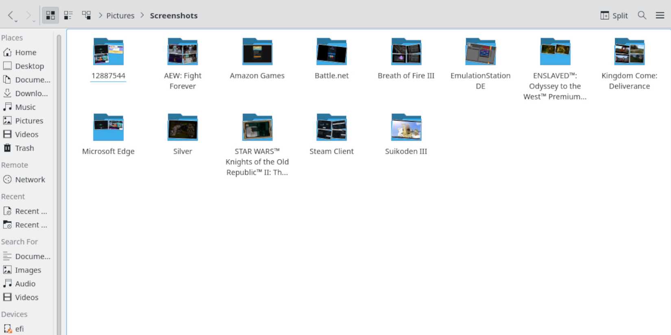Open Music in Places

(26, 107)
